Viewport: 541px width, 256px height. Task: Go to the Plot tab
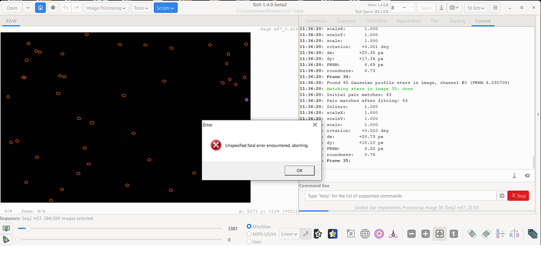[435, 21]
